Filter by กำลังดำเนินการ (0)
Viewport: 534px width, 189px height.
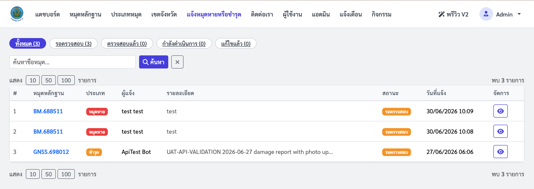pyautogui.click(x=184, y=44)
